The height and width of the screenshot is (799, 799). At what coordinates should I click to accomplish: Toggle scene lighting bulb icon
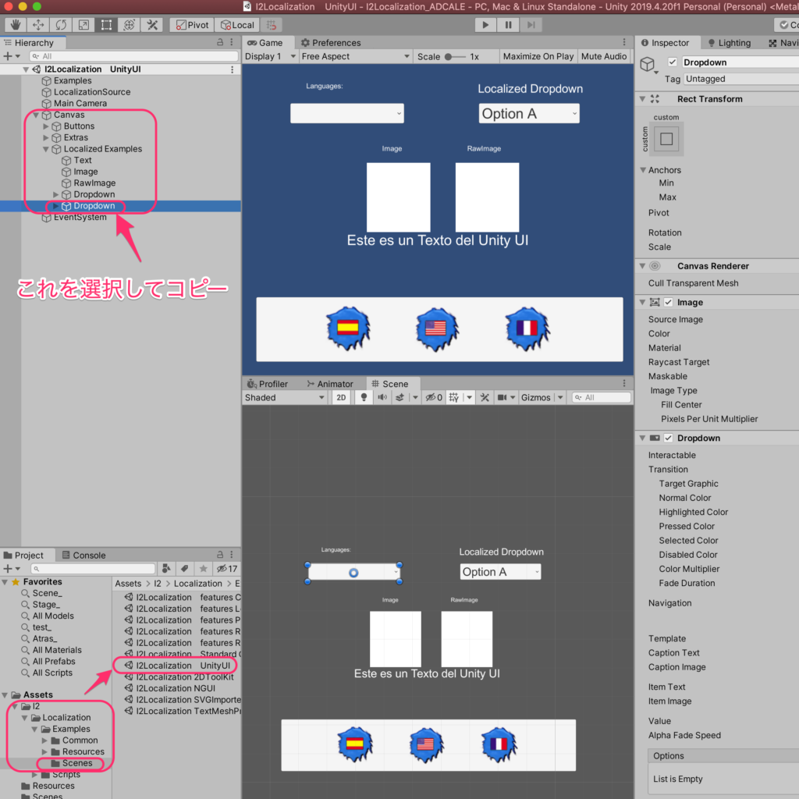363,397
